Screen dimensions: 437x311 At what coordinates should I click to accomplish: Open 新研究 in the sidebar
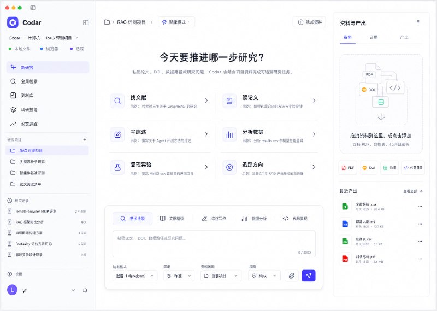pos(48,67)
